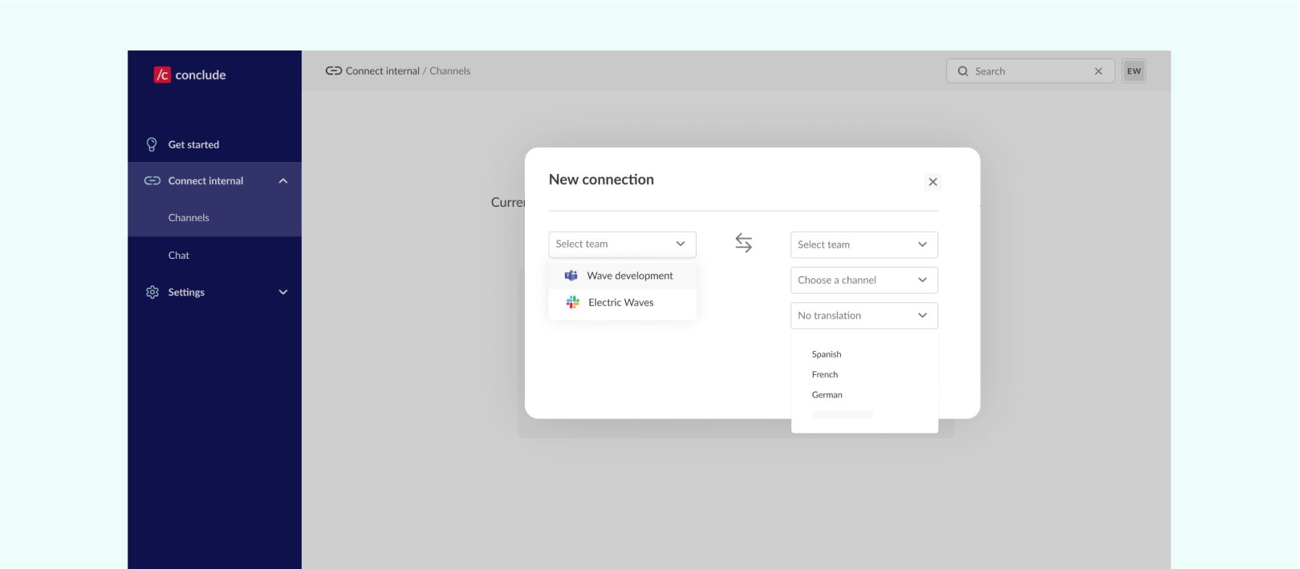Click the swap direction arrows icon
Screen dimensions: 1300x569
(744, 243)
